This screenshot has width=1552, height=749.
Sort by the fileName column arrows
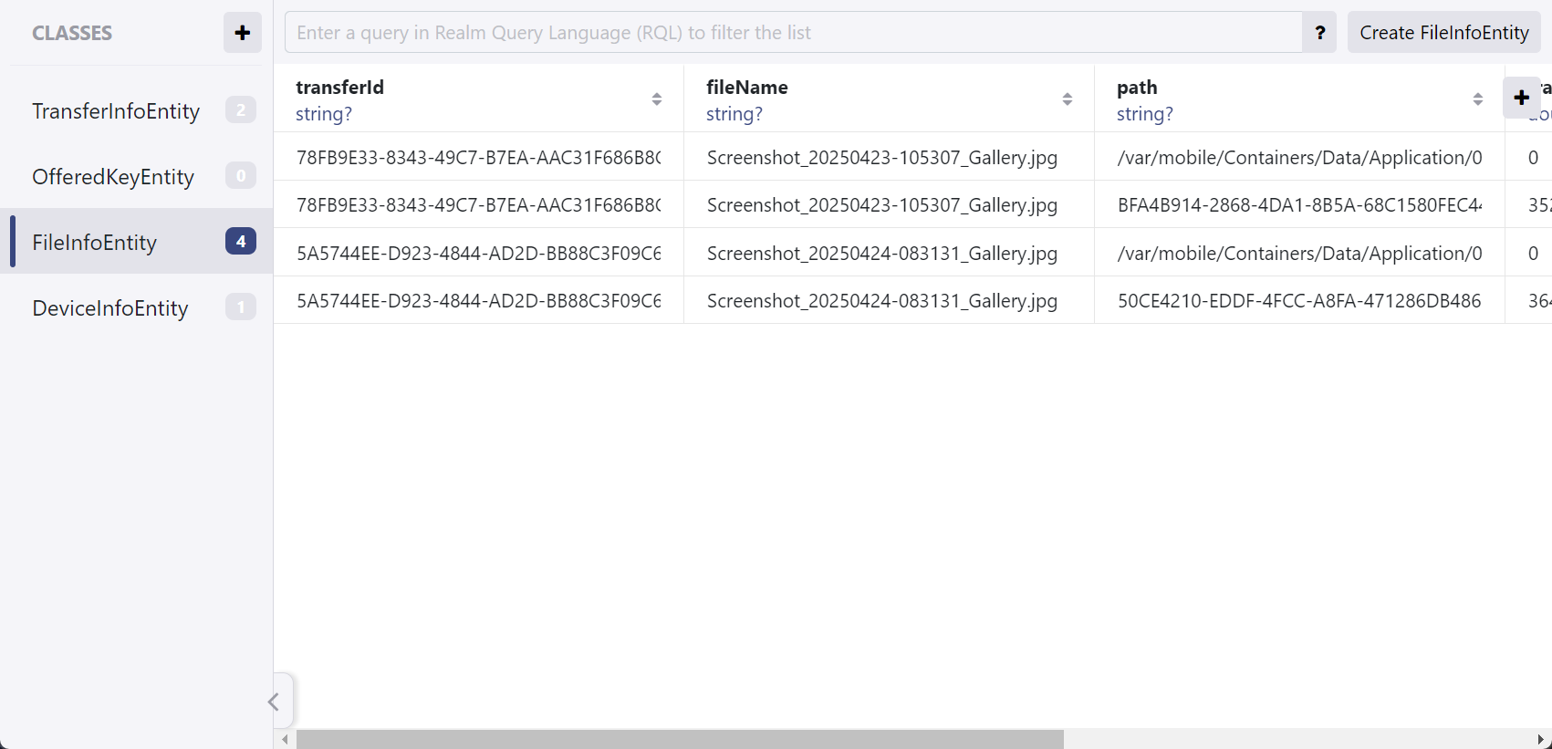(x=1067, y=99)
